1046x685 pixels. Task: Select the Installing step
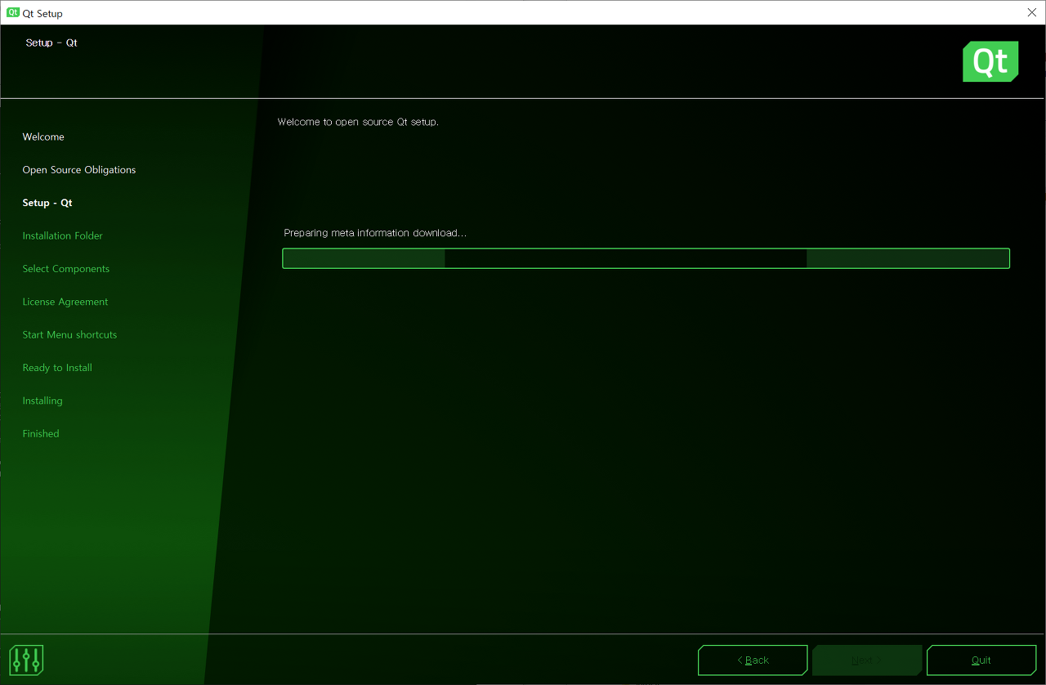click(42, 401)
